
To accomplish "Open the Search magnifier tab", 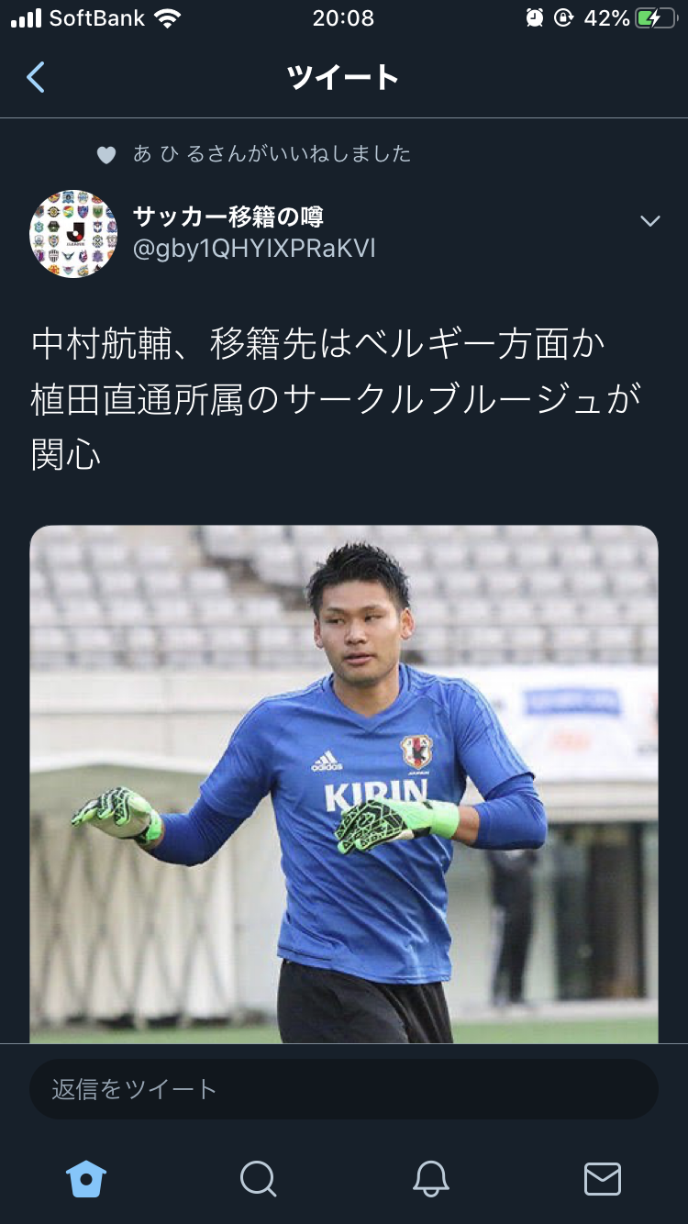I will coord(258,1178).
